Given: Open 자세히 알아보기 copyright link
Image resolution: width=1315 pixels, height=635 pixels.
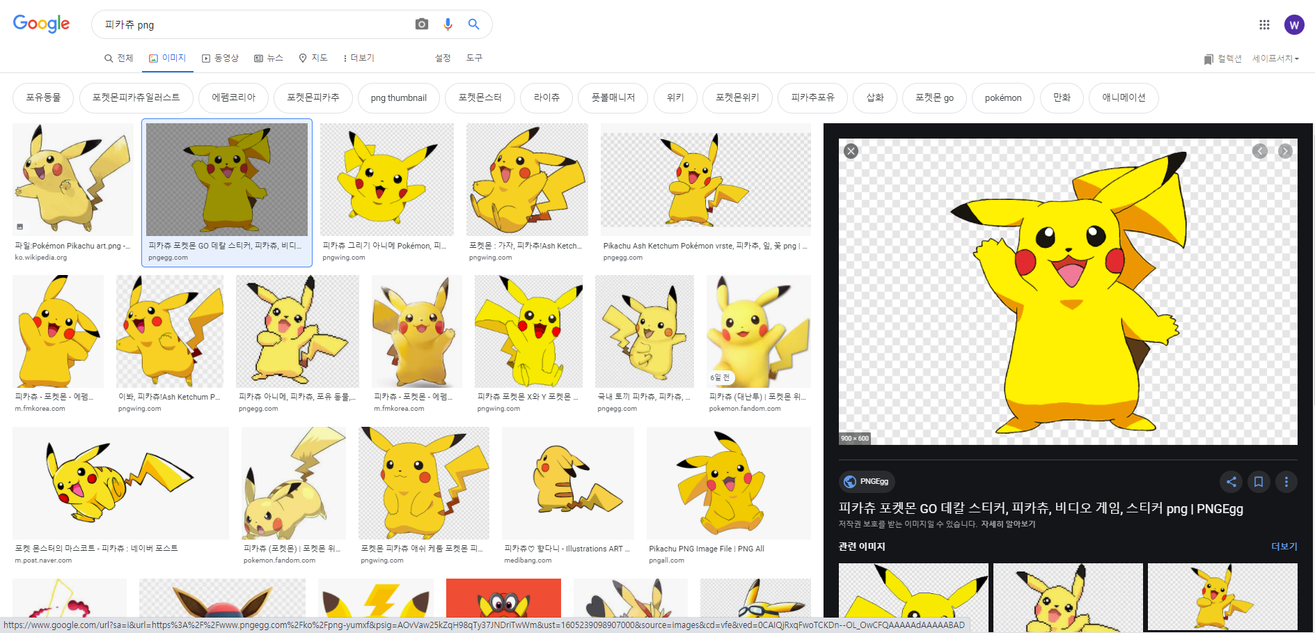Looking at the screenshot, I should (x=1008, y=524).
